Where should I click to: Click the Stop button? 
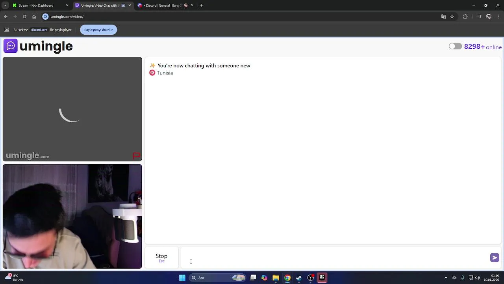point(161,258)
